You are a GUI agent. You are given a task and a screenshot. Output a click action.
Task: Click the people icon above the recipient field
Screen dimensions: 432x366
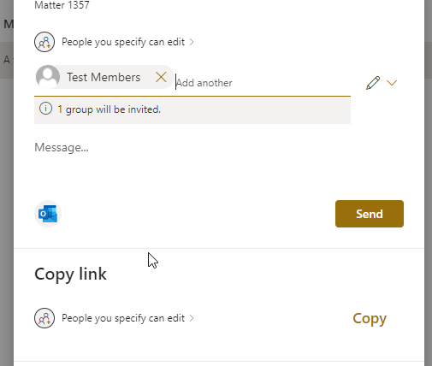click(44, 42)
